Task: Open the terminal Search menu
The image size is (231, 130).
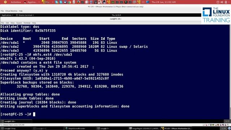Action: coord(19,23)
